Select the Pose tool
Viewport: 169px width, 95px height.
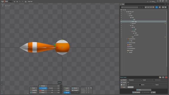pos(34,88)
